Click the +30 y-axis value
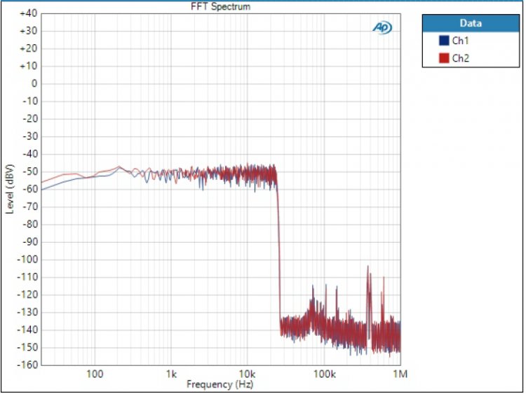Image resolution: width=526 pixels, height=394 pixels. [29, 31]
